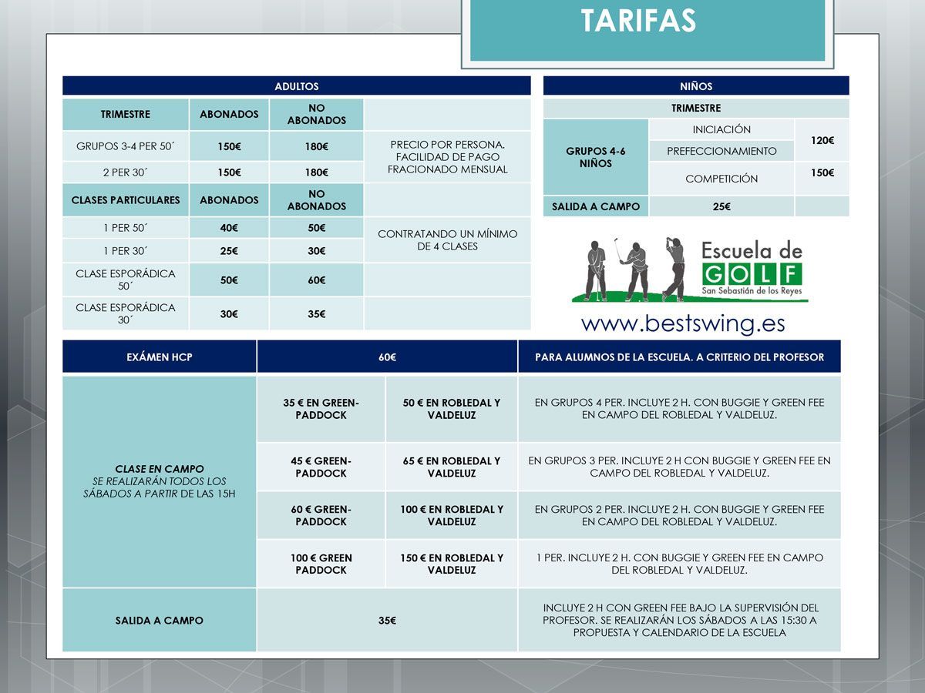
Task: Click the 25€ SALIDA A CAMPO niños price
Action: (x=721, y=206)
